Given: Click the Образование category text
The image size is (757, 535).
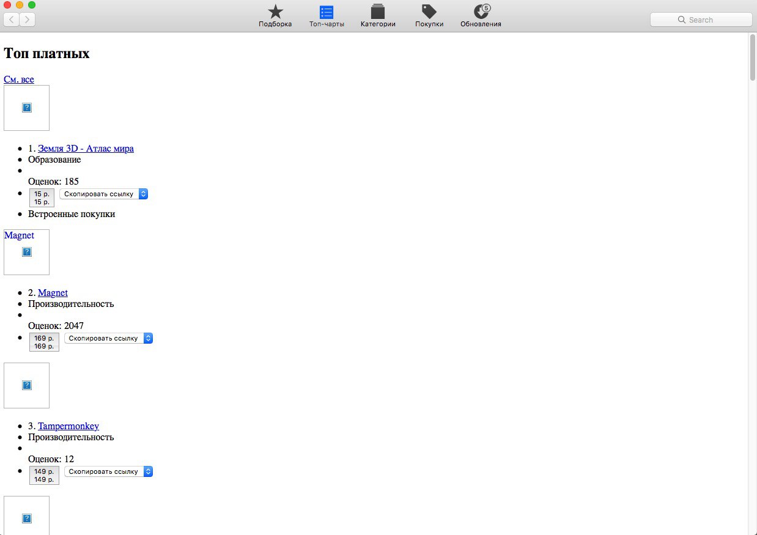Looking at the screenshot, I should point(54,160).
